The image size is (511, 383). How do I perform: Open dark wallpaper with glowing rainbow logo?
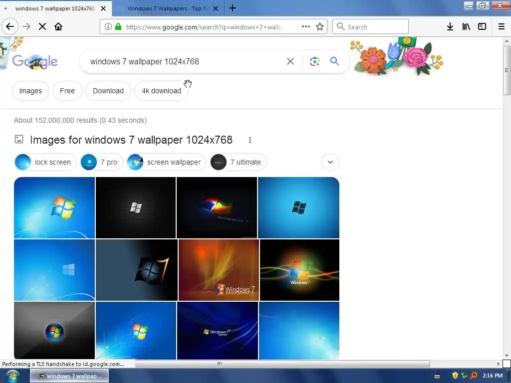217,208
